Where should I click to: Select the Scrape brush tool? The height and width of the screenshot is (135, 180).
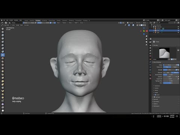pyautogui.click(x=3, y=68)
